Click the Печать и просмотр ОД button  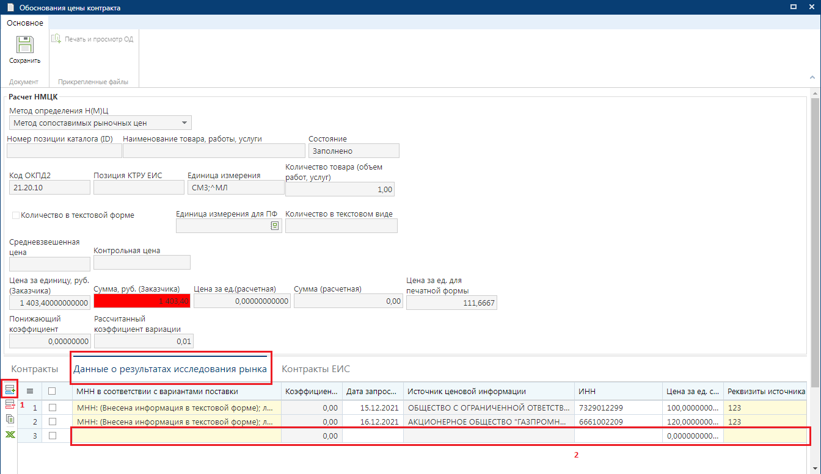(x=92, y=39)
